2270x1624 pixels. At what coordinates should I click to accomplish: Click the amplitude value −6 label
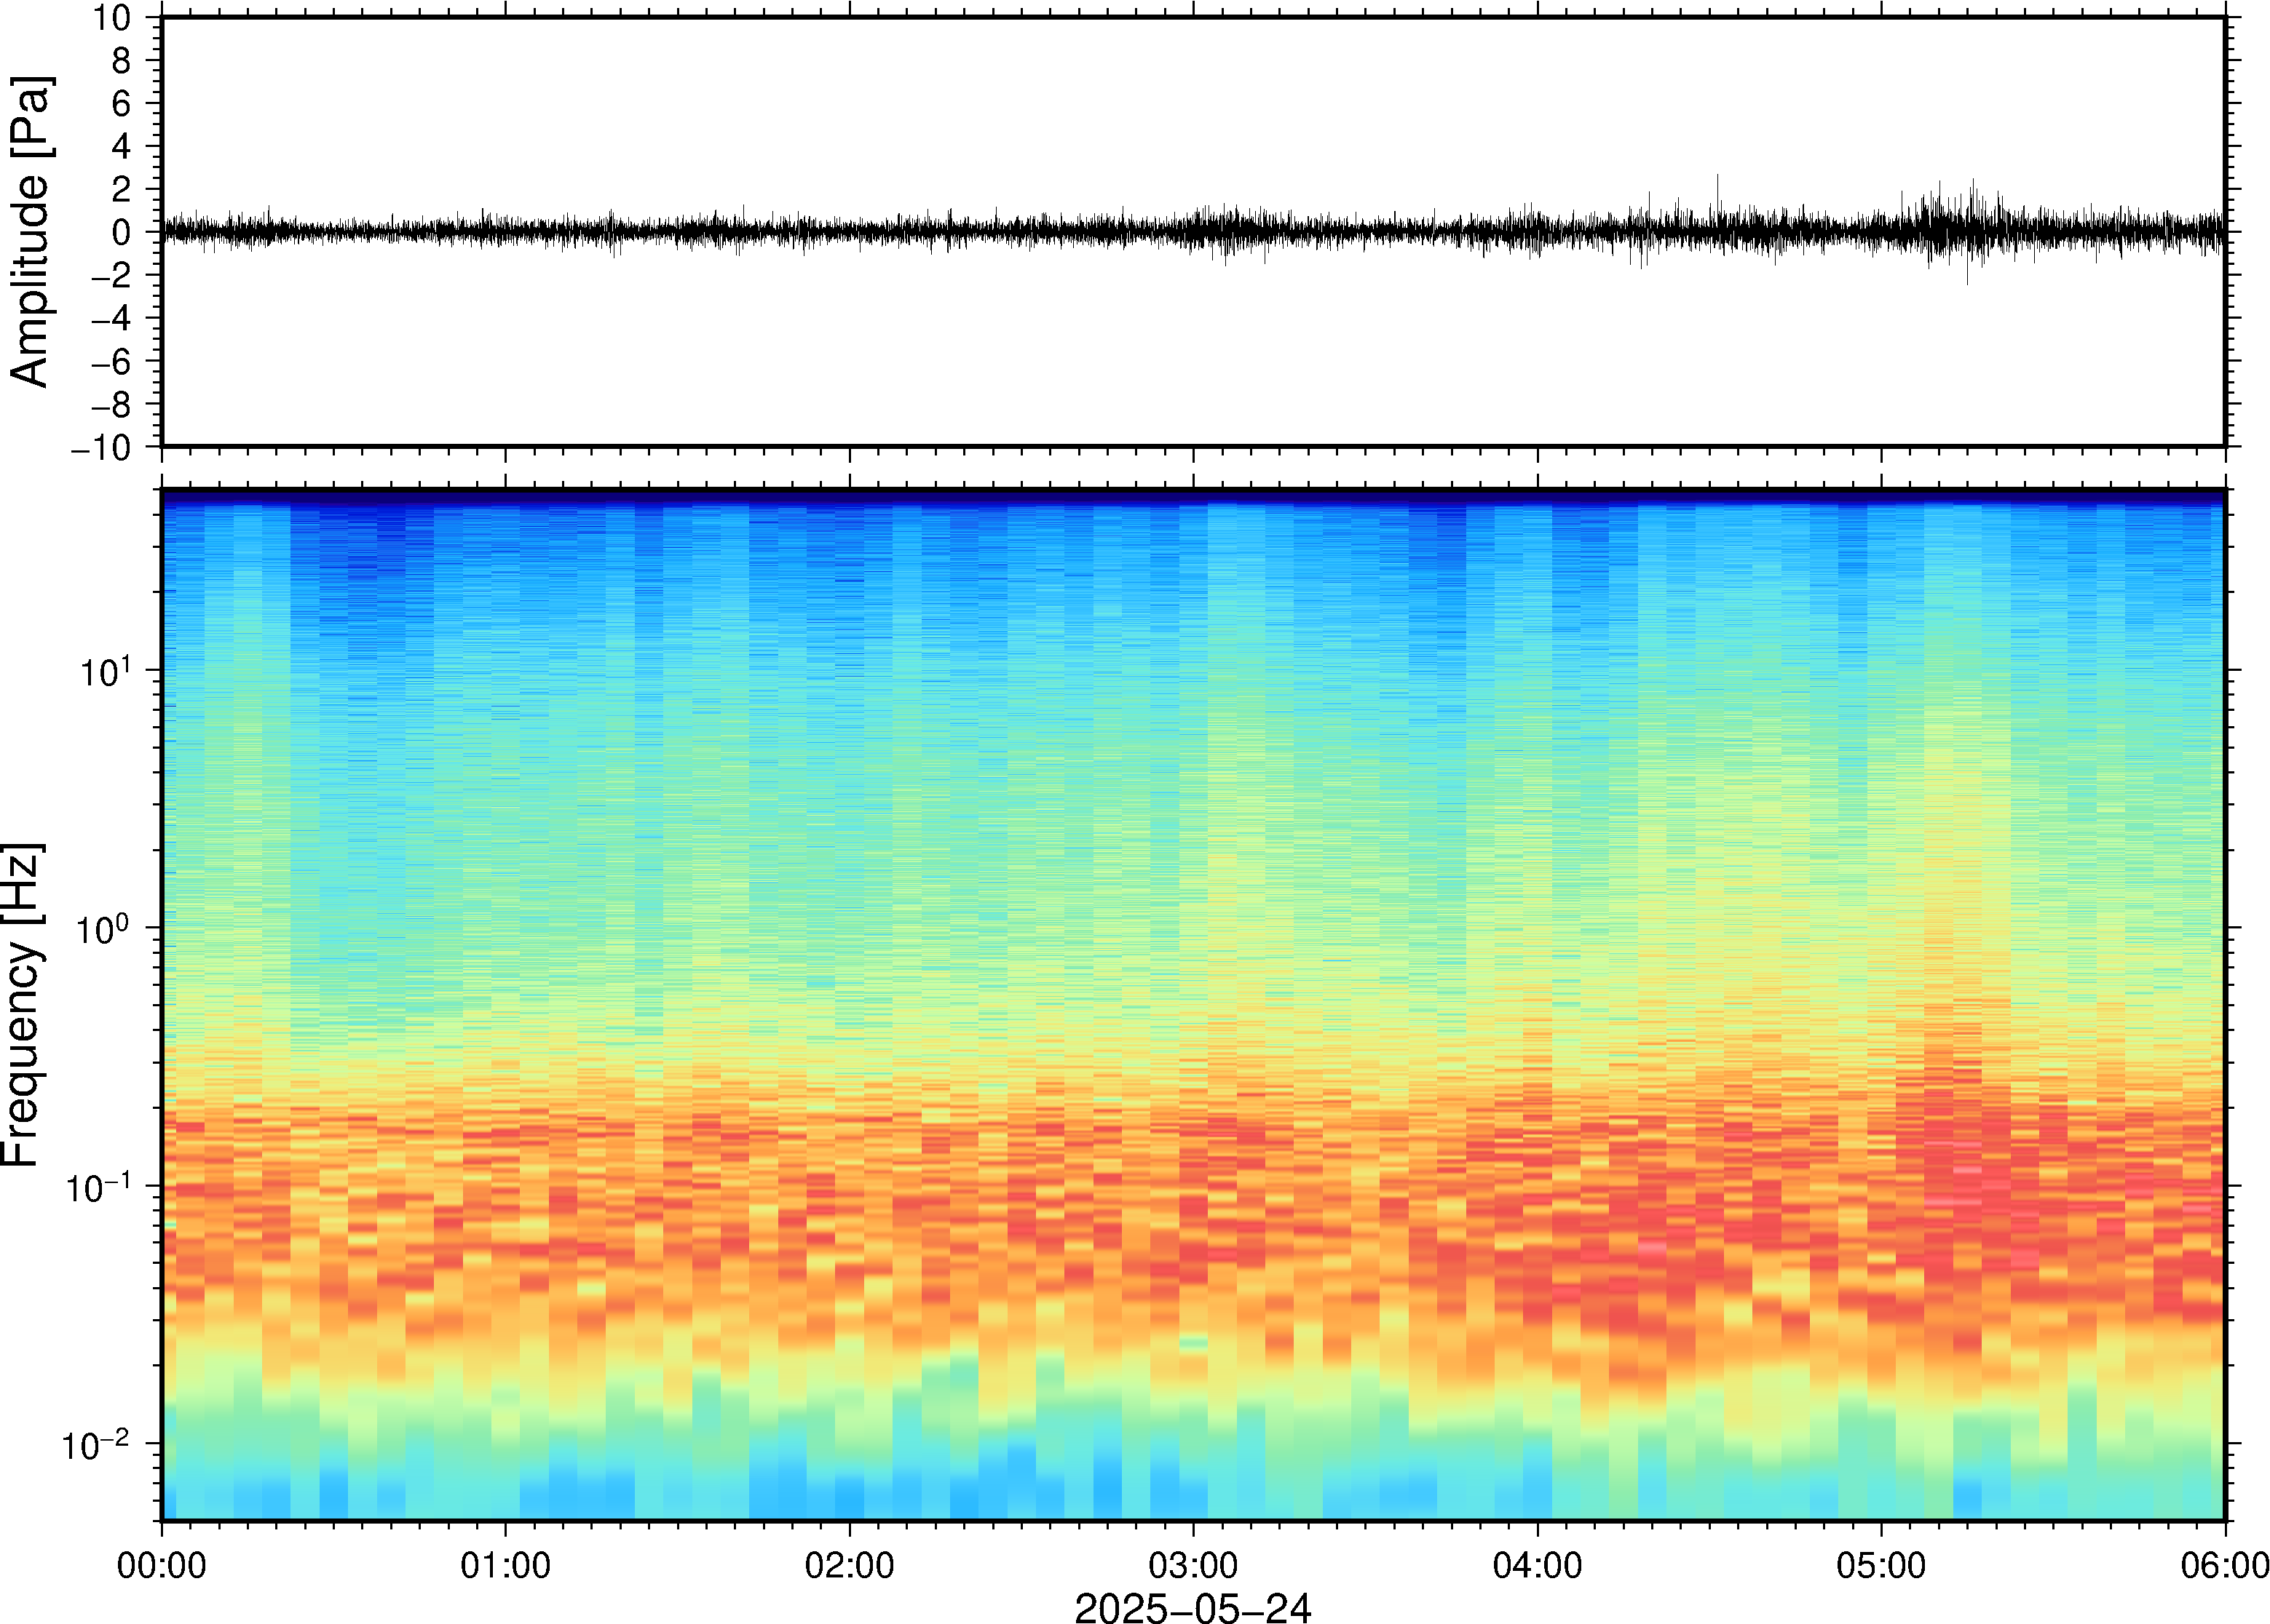pyautogui.click(x=111, y=361)
